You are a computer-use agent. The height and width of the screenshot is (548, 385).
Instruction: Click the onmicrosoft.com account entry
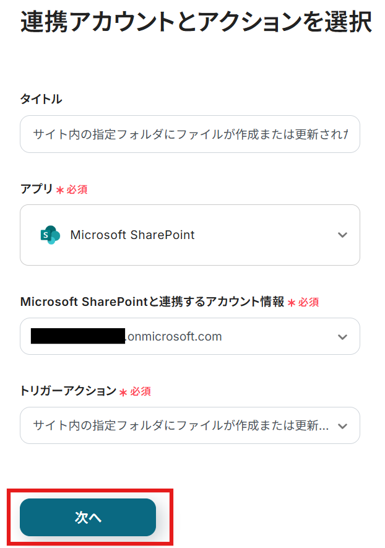pyautogui.click(x=173, y=337)
